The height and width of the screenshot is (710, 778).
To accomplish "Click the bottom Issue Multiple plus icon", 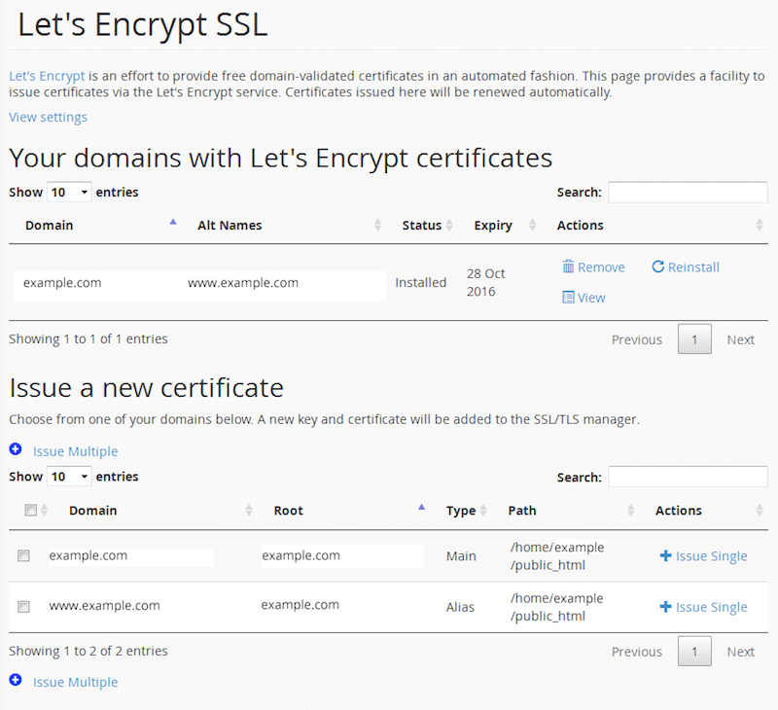I will pos(16,681).
